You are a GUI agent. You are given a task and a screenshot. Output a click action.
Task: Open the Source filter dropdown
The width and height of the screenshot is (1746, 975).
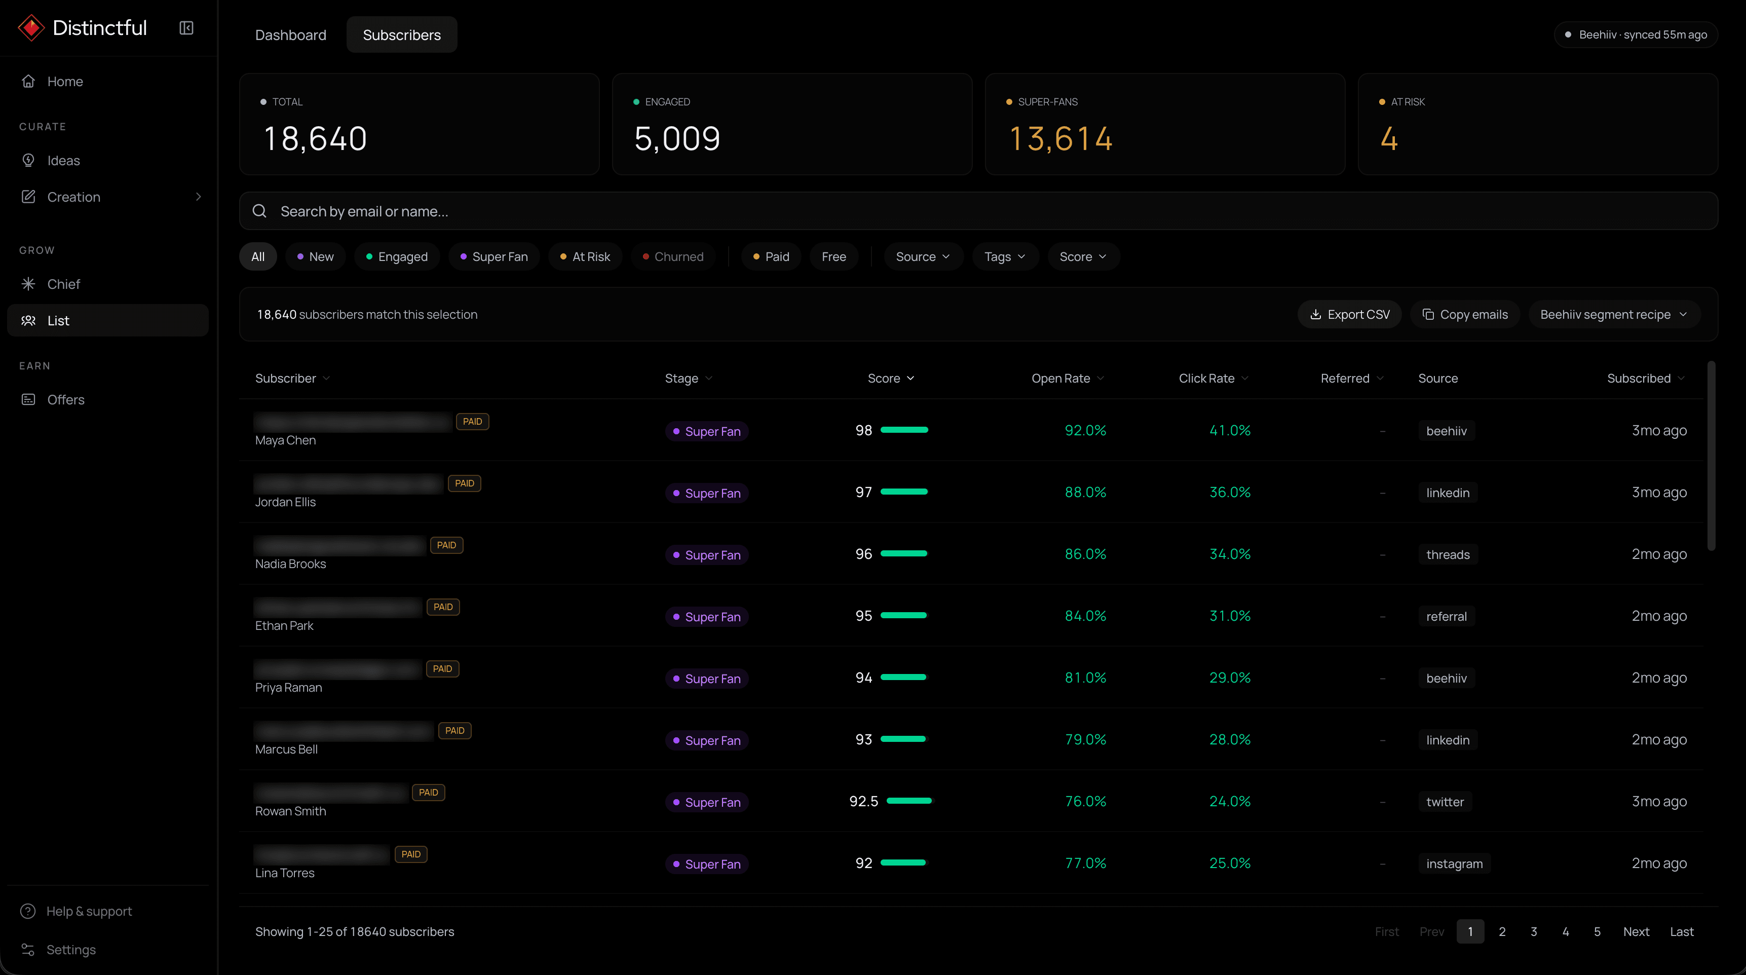(x=923, y=257)
